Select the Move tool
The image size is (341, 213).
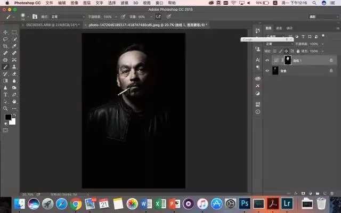click(x=5, y=32)
